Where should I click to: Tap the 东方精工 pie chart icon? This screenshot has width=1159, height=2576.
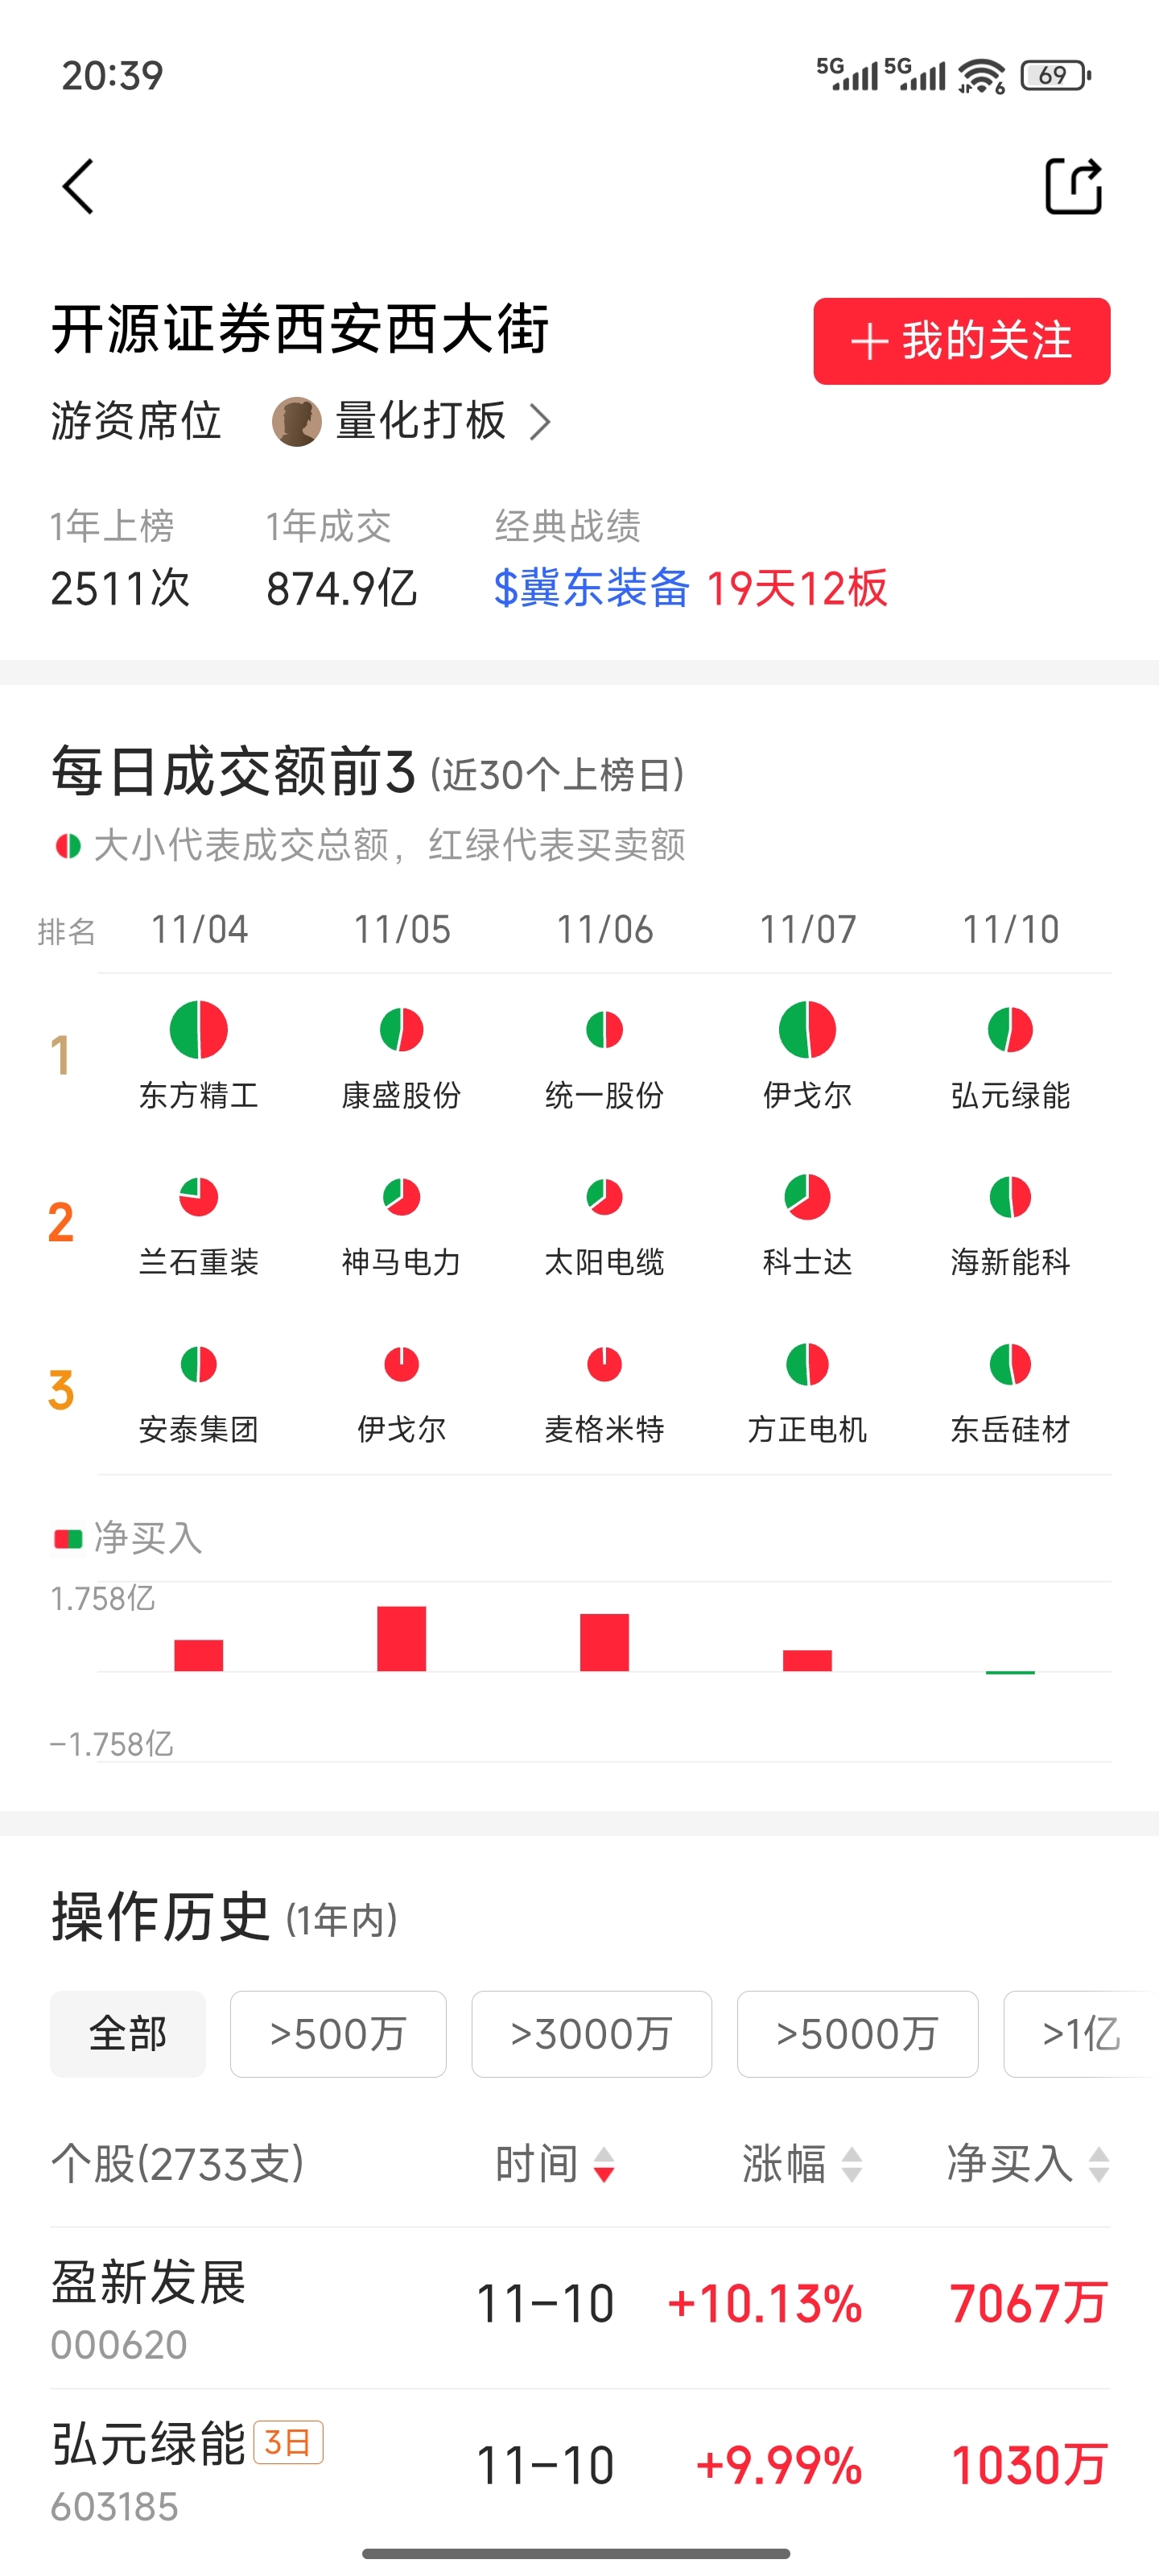(x=199, y=1029)
